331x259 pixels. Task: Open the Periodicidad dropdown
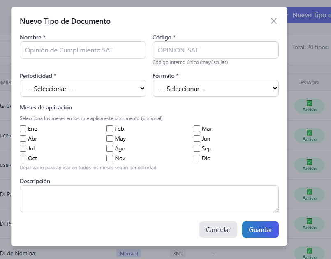(83, 89)
